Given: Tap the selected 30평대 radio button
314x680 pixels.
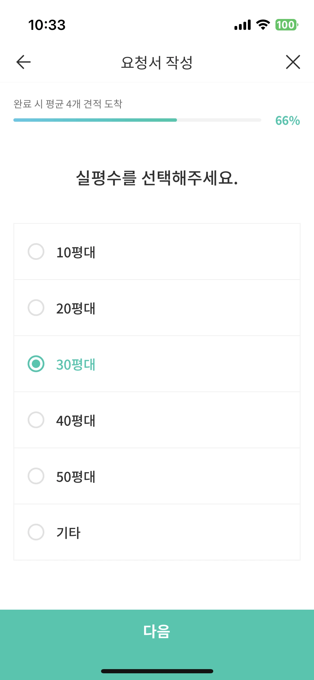Looking at the screenshot, I should tap(36, 364).
